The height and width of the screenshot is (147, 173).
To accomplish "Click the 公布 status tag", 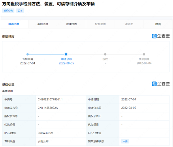I will click(20, 11).
